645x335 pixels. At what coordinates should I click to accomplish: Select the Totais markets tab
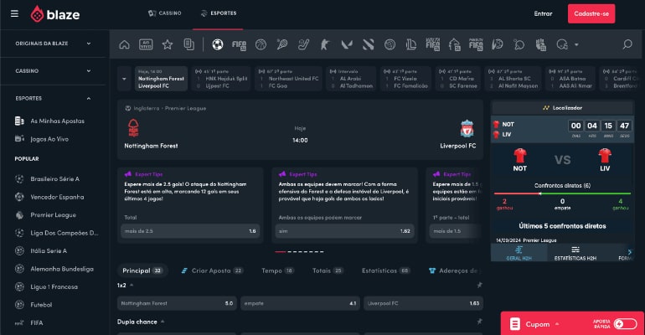click(328, 271)
